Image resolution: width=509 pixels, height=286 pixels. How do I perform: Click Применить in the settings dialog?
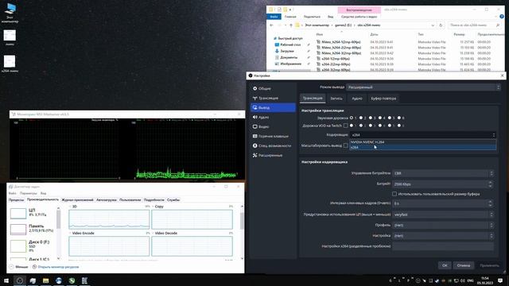coord(489,265)
